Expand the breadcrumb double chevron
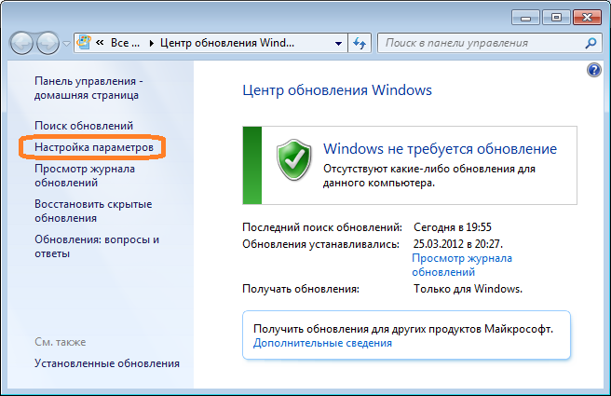The image size is (611, 396). pyautogui.click(x=100, y=43)
